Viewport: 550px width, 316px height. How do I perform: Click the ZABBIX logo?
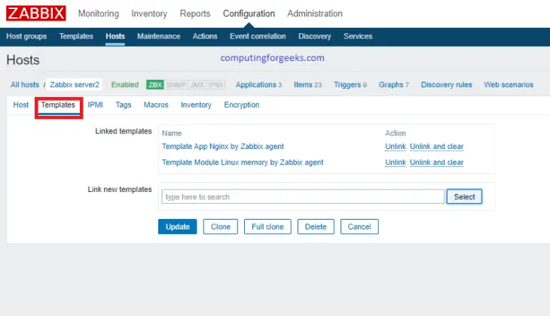(36, 14)
